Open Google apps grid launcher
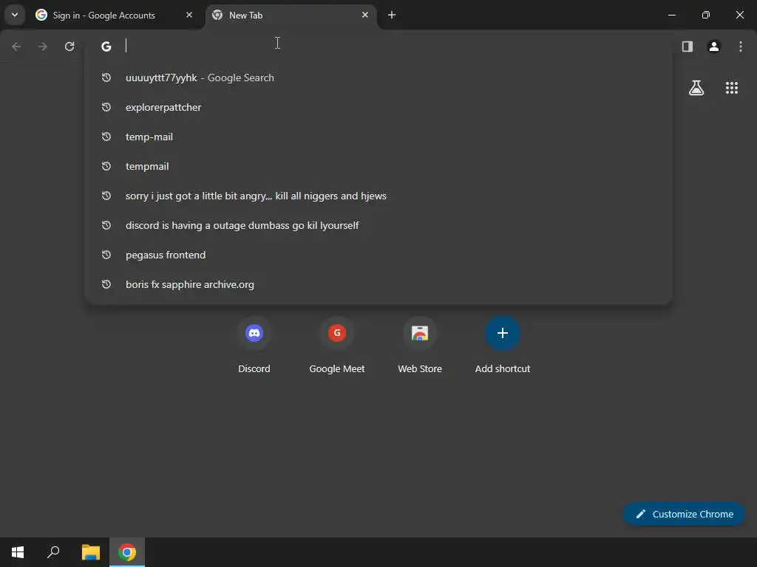The width and height of the screenshot is (757, 567). [x=731, y=88]
